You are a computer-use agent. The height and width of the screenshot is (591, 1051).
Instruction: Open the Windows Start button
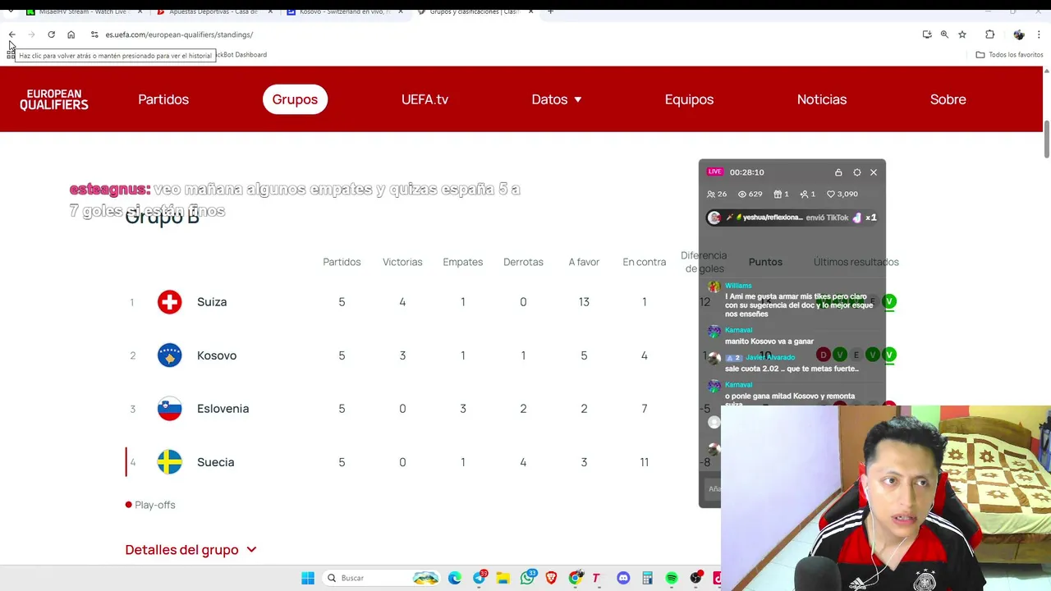point(308,578)
